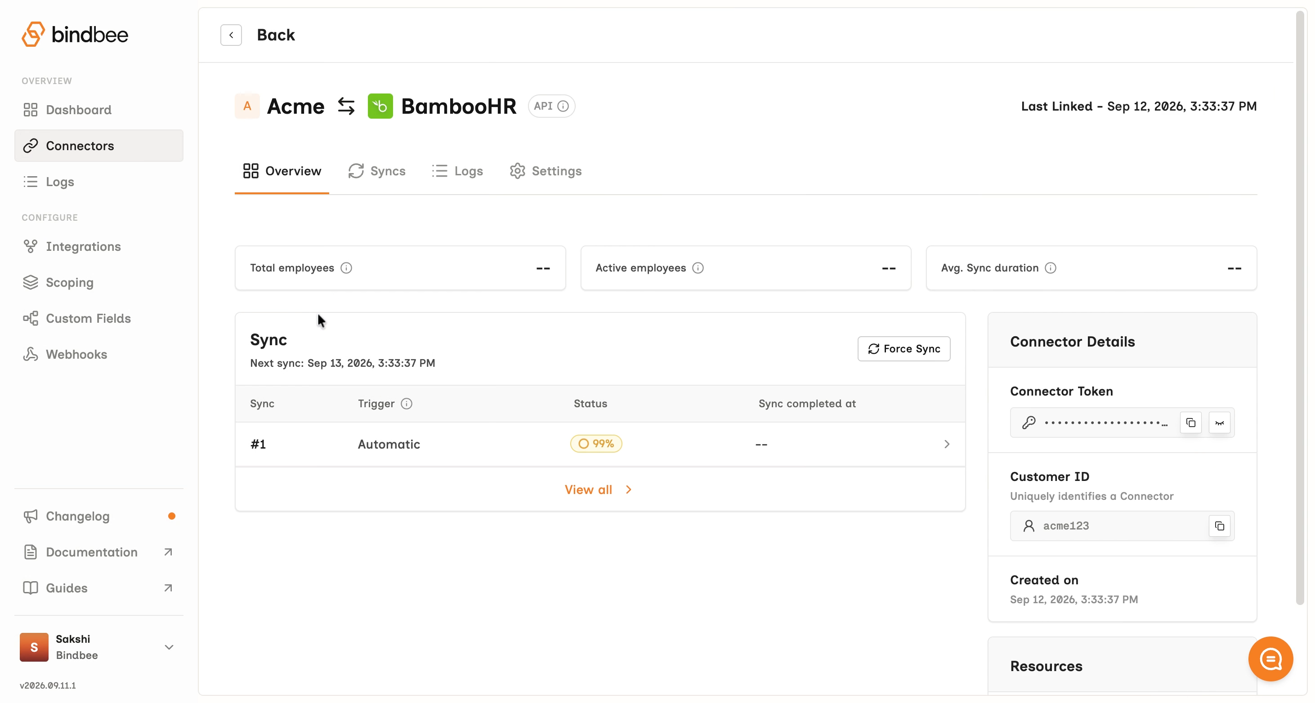Click the Acme avatar icon

pos(248,106)
